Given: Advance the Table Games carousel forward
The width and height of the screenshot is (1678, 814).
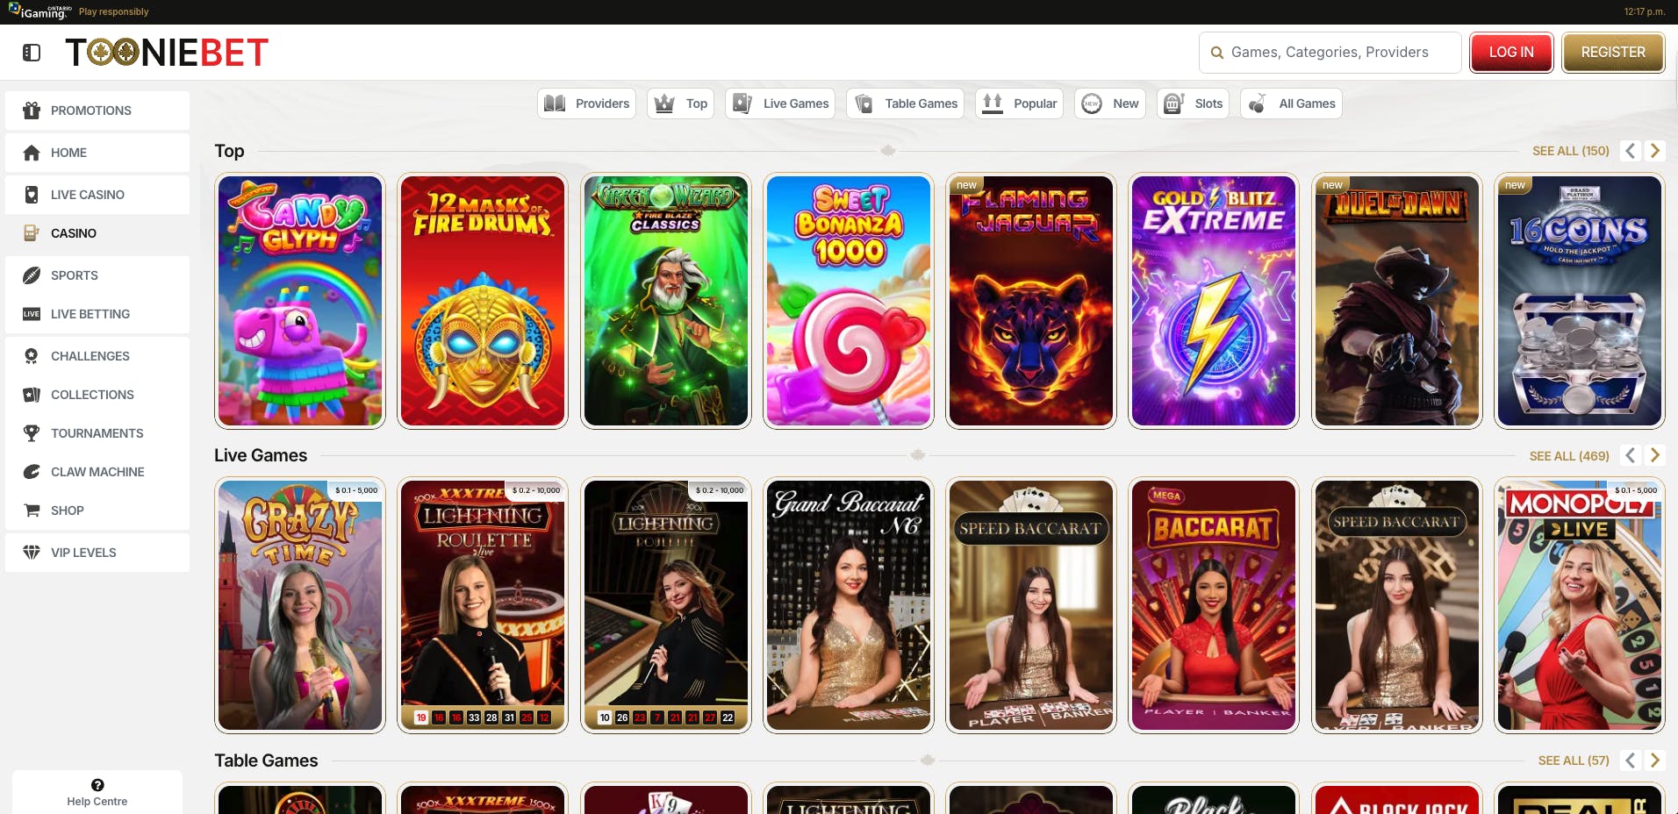Looking at the screenshot, I should click(x=1655, y=760).
